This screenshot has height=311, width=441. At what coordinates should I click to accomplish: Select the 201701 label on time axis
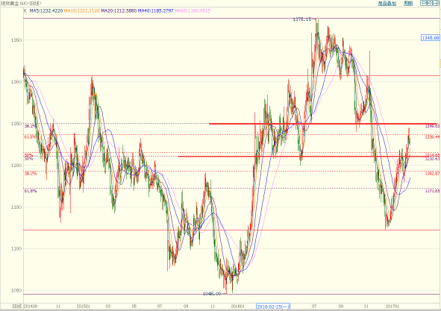click(392, 307)
